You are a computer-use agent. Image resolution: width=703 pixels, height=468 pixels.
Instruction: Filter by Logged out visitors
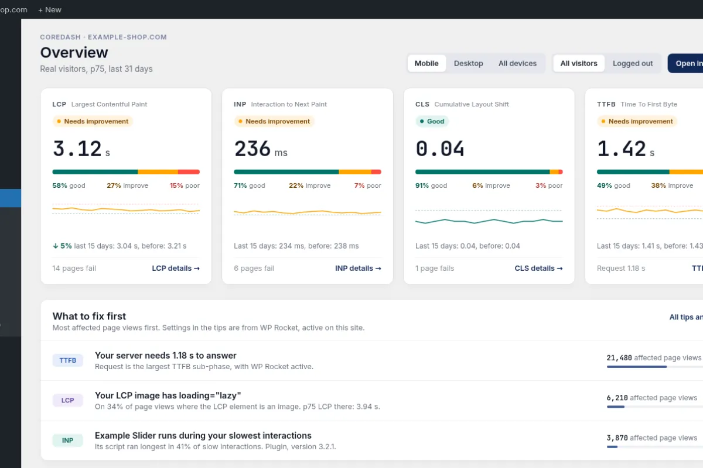point(633,63)
